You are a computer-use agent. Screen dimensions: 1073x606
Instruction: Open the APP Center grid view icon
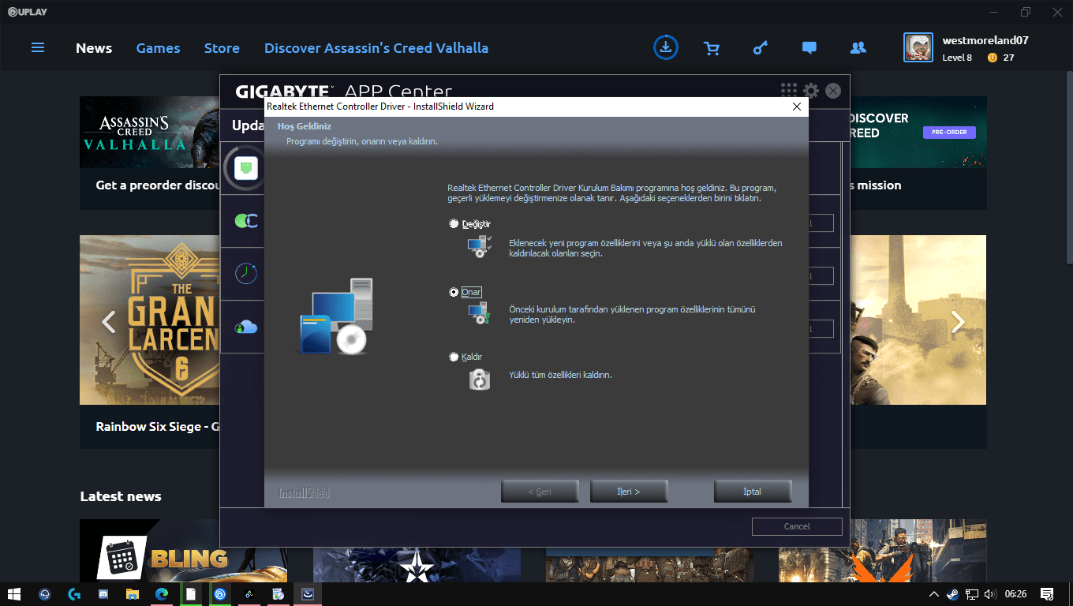[x=789, y=90]
